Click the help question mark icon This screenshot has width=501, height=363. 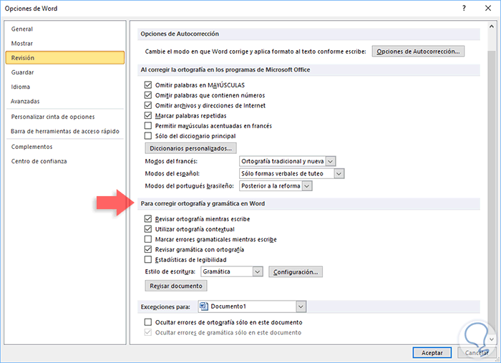tap(464, 9)
